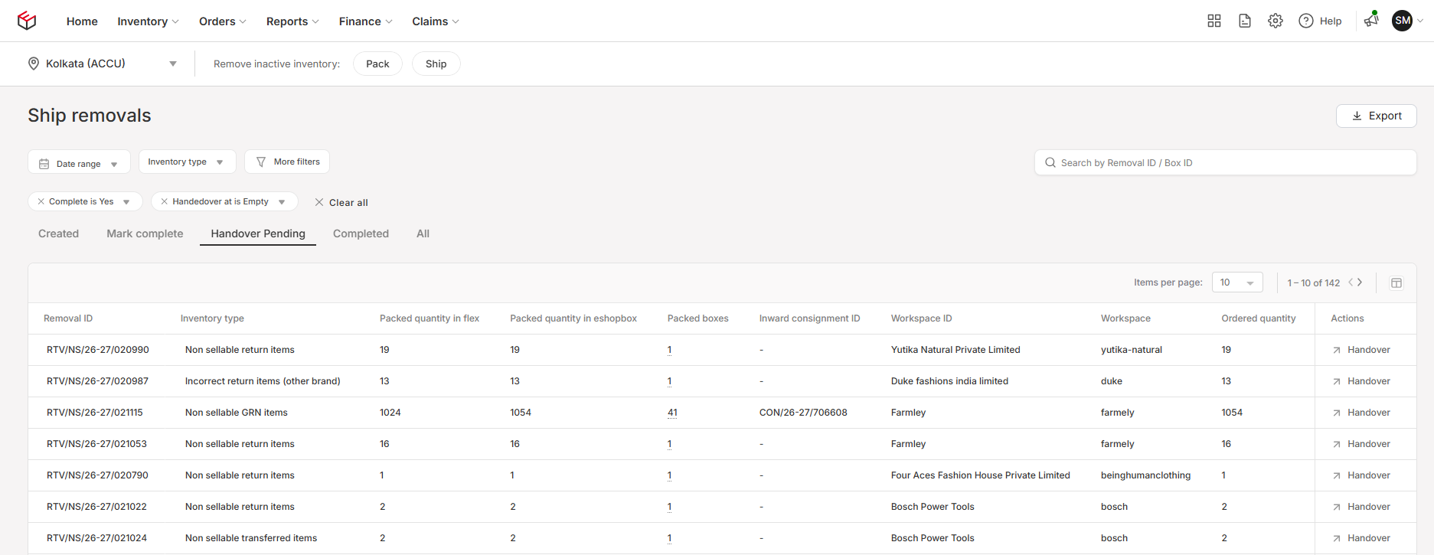This screenshot has width=1434, height=555.
Task: Click the Packed boxes column header
Action: click(x=698, y=318)
